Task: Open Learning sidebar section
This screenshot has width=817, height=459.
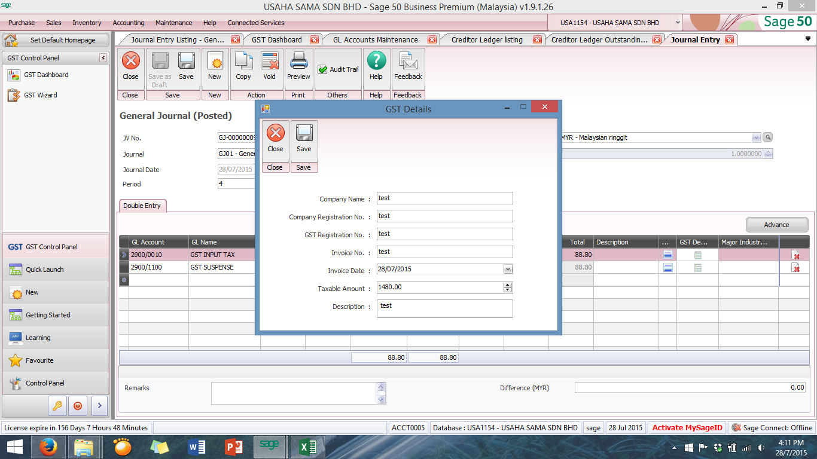Action: (56, 338)
